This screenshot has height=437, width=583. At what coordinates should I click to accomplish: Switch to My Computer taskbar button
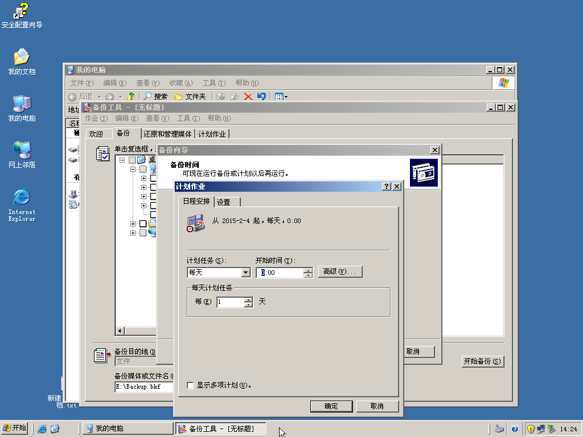[x=128, y=428]
